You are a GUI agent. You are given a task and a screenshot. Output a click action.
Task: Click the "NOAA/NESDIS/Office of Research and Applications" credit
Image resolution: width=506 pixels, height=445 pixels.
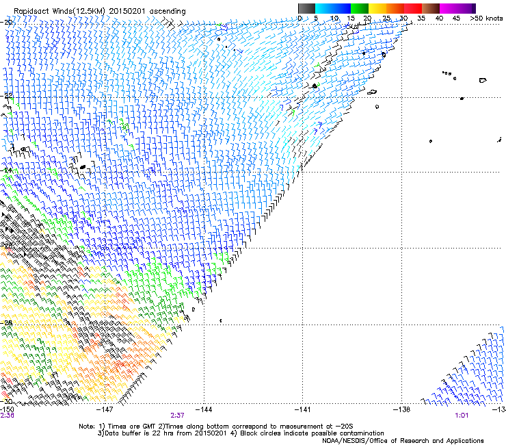coord(403,440)
